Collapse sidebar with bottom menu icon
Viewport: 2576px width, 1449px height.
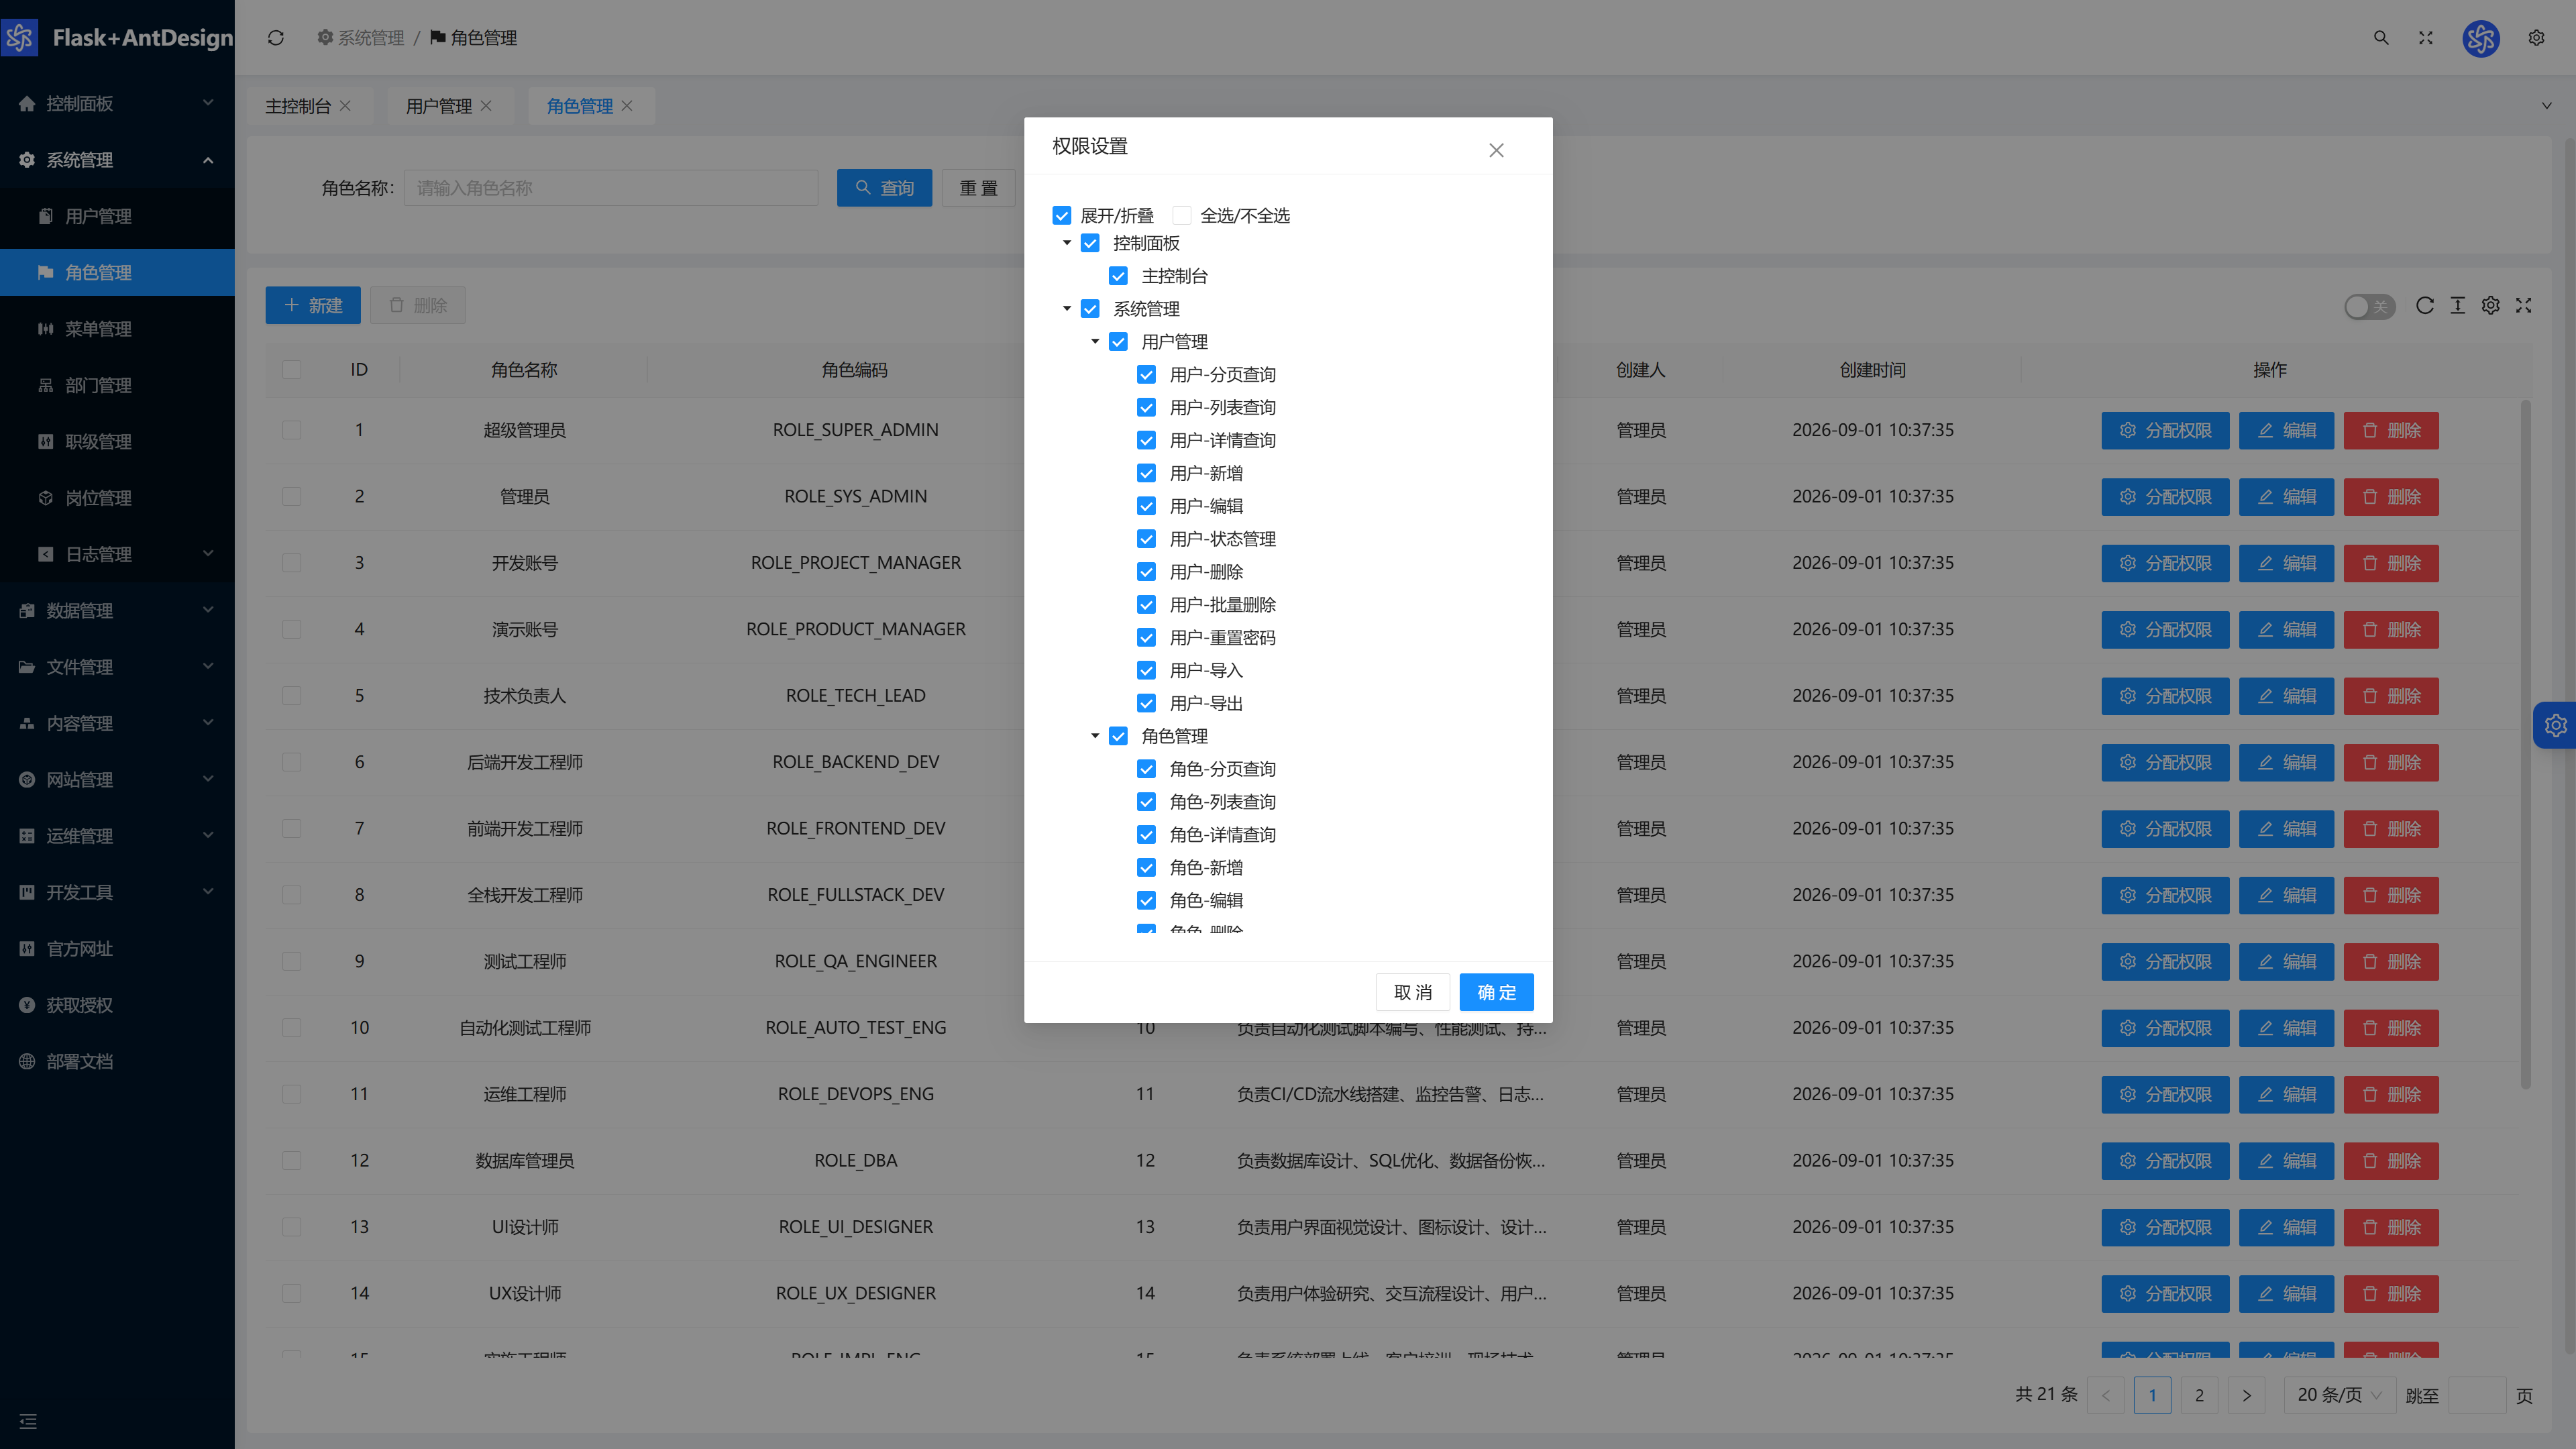click(x=28, y=1421)
